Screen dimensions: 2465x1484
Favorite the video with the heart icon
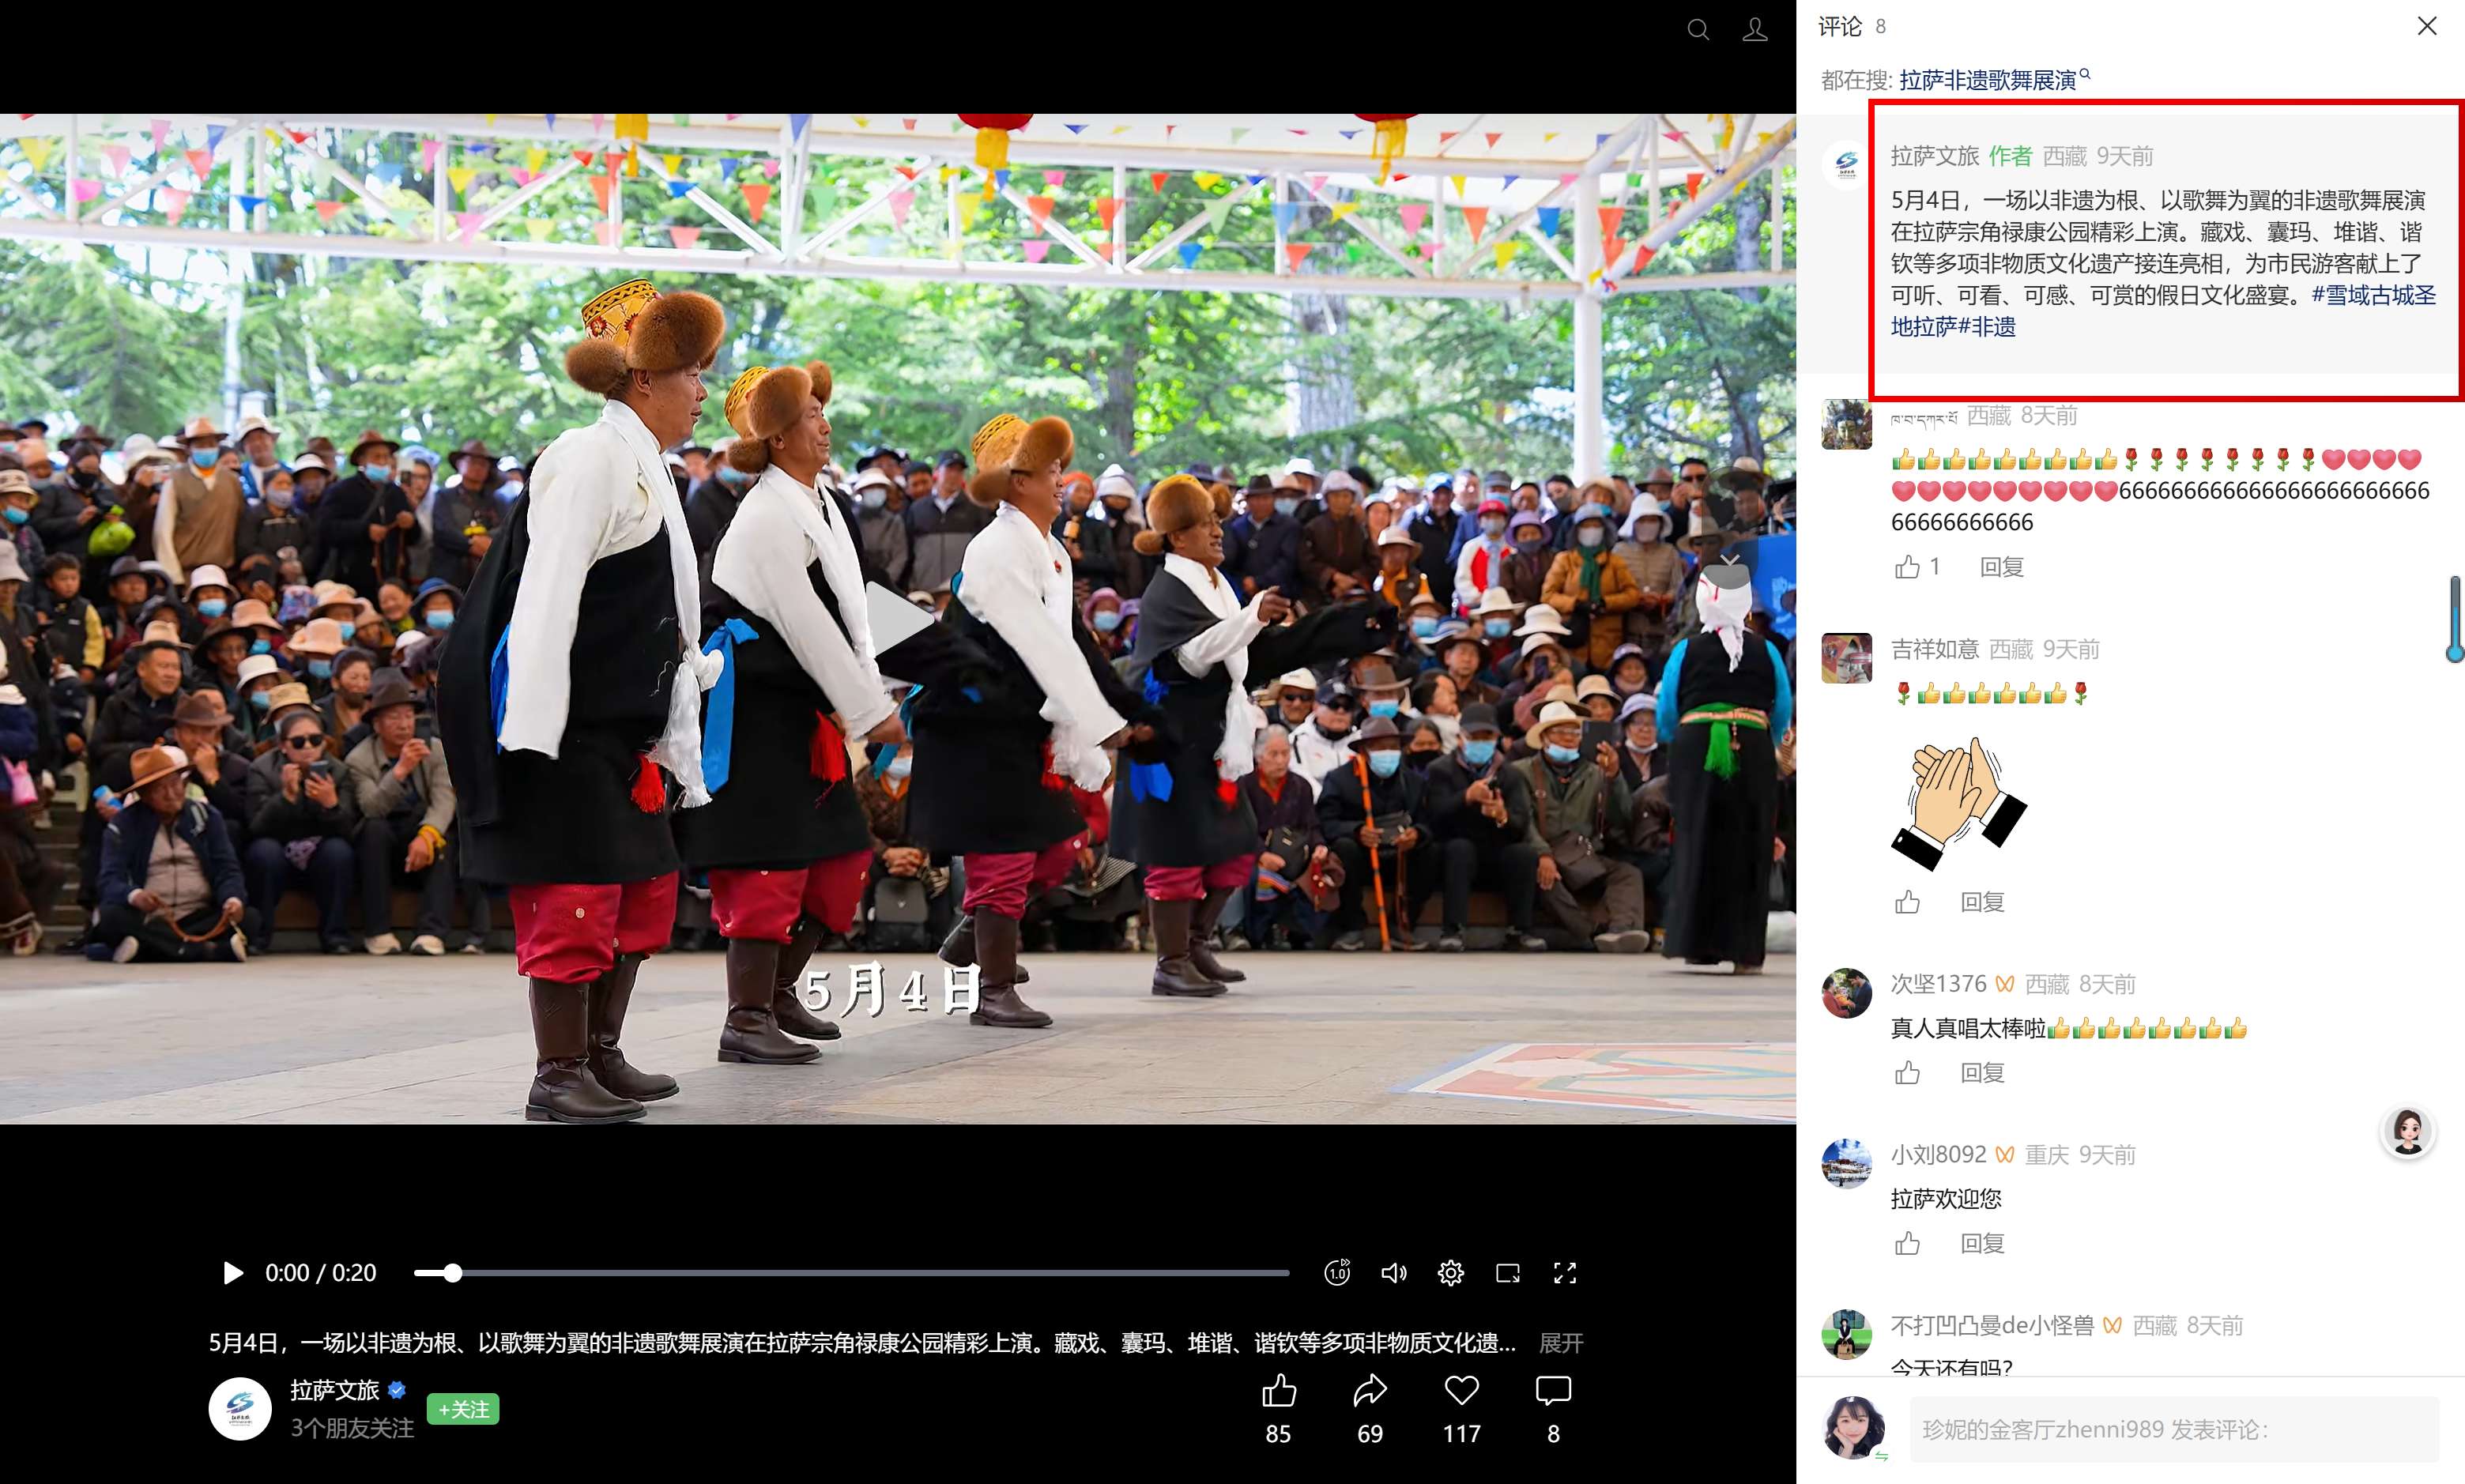coord(1461,1390)
